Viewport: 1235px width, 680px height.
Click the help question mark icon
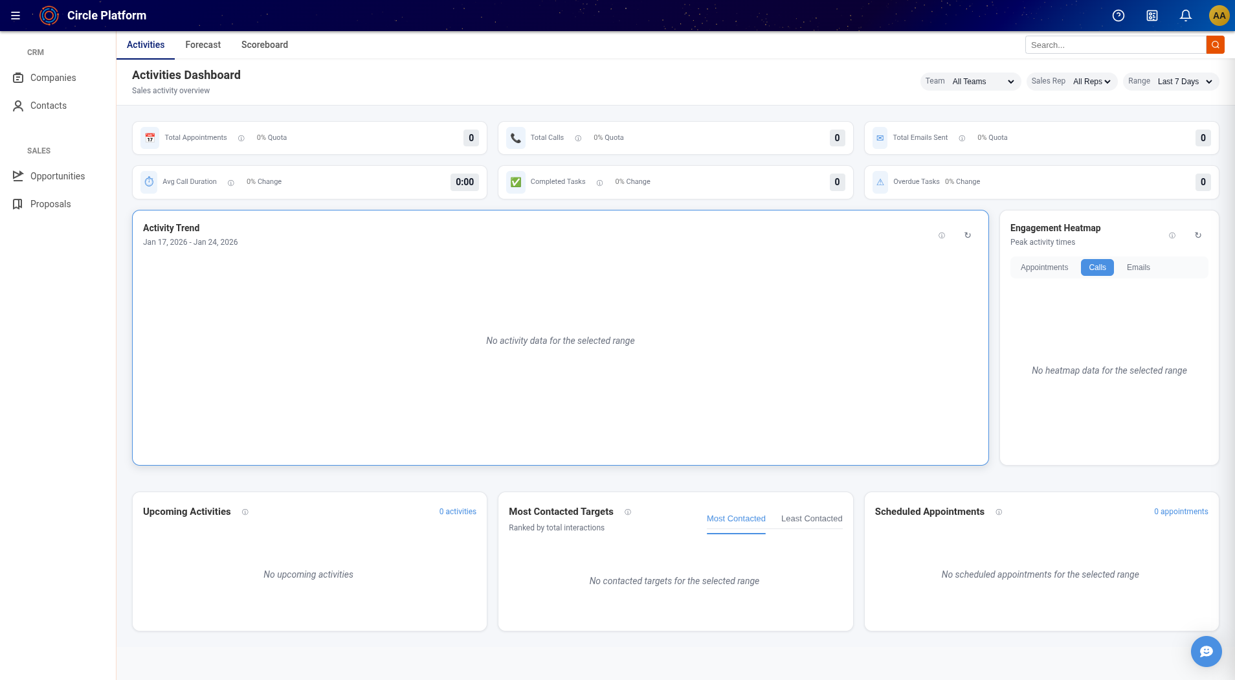[x=1118, y=16]
